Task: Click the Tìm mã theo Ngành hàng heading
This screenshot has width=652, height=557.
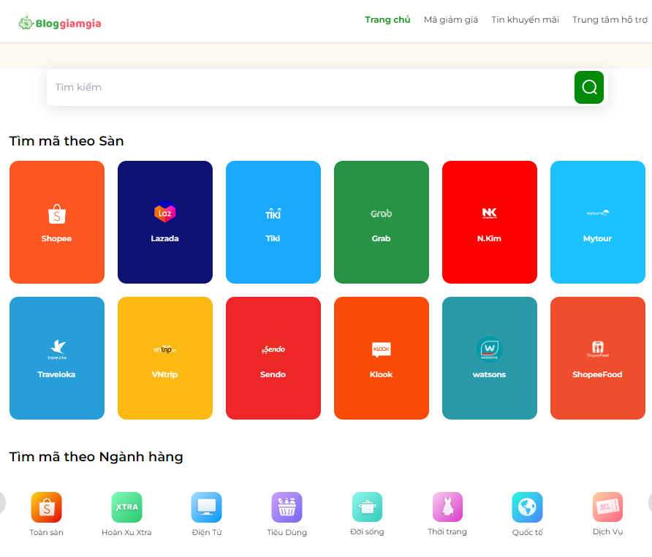Action: point(96,457)
